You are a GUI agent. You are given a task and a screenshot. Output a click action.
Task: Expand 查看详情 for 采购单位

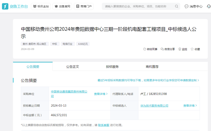click(101, 94)
